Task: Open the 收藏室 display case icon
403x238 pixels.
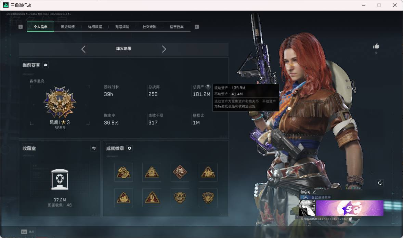Action: tap(60, 180)
